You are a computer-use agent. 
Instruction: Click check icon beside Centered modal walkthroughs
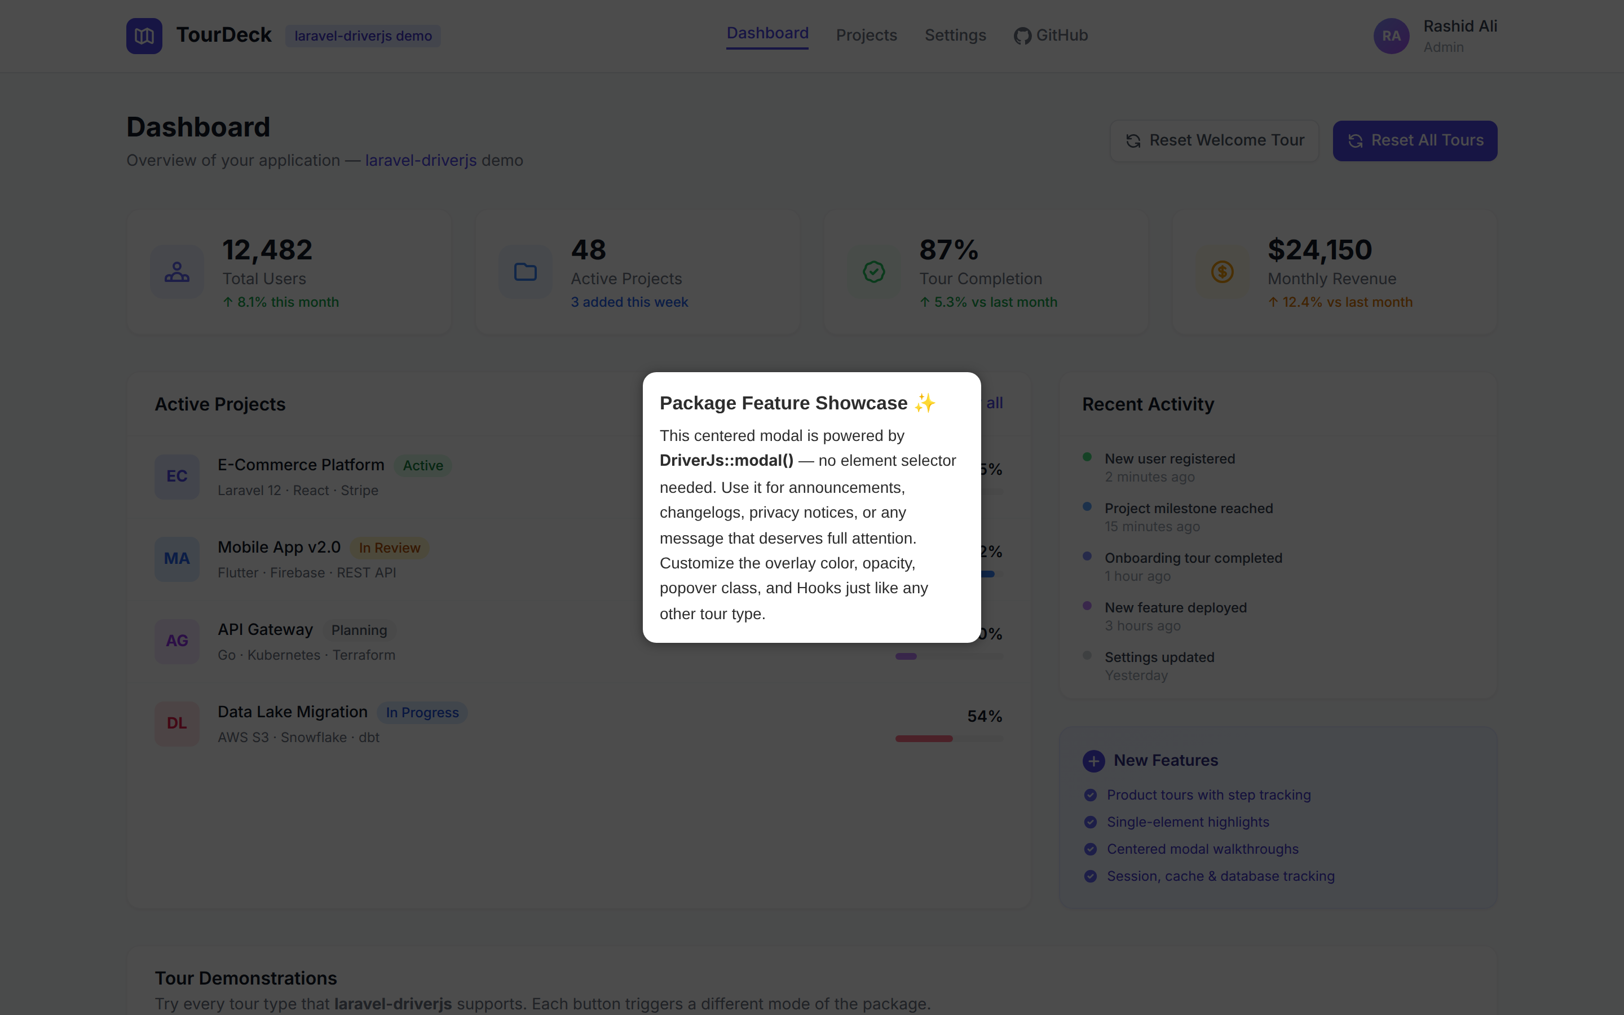tap(1091, 849)
